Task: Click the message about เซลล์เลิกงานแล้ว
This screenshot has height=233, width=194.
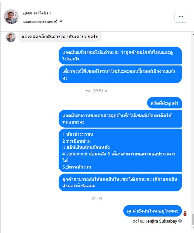Action: pos(120,74)
